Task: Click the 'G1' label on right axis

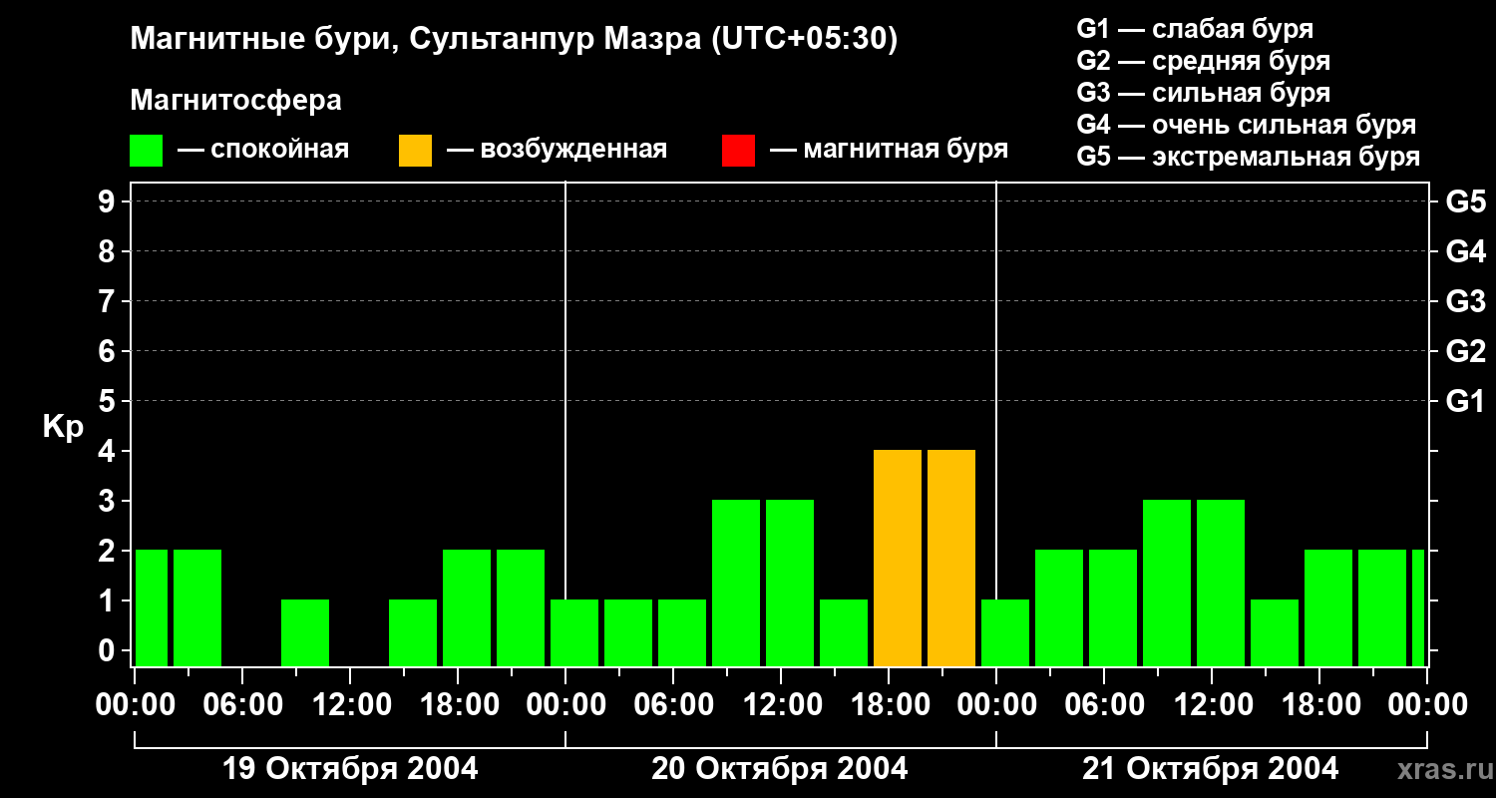Action: pyautogui.click(x=1465, y=401)
